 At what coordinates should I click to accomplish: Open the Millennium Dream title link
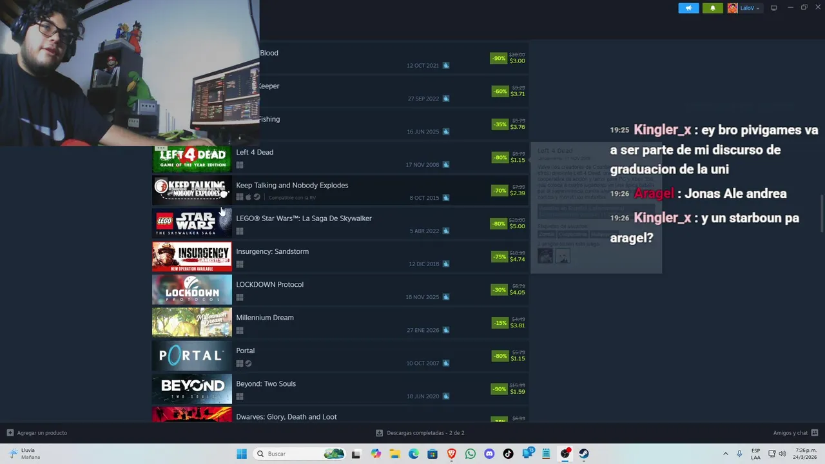point(264,318)
